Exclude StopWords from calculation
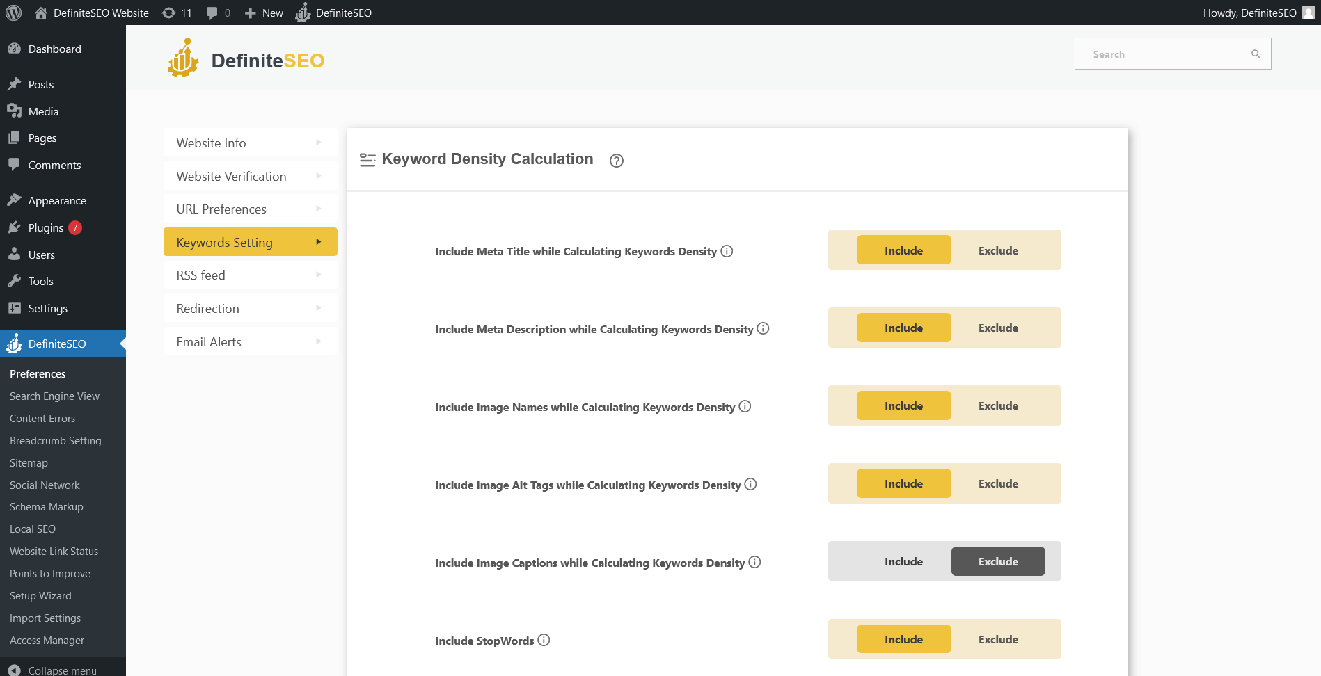This screenshot has height=676, width=1321. pos(998,639)
